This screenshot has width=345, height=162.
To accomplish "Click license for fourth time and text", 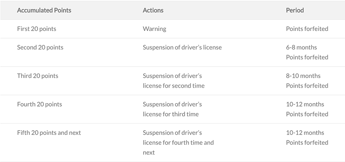I will point(178,143).
